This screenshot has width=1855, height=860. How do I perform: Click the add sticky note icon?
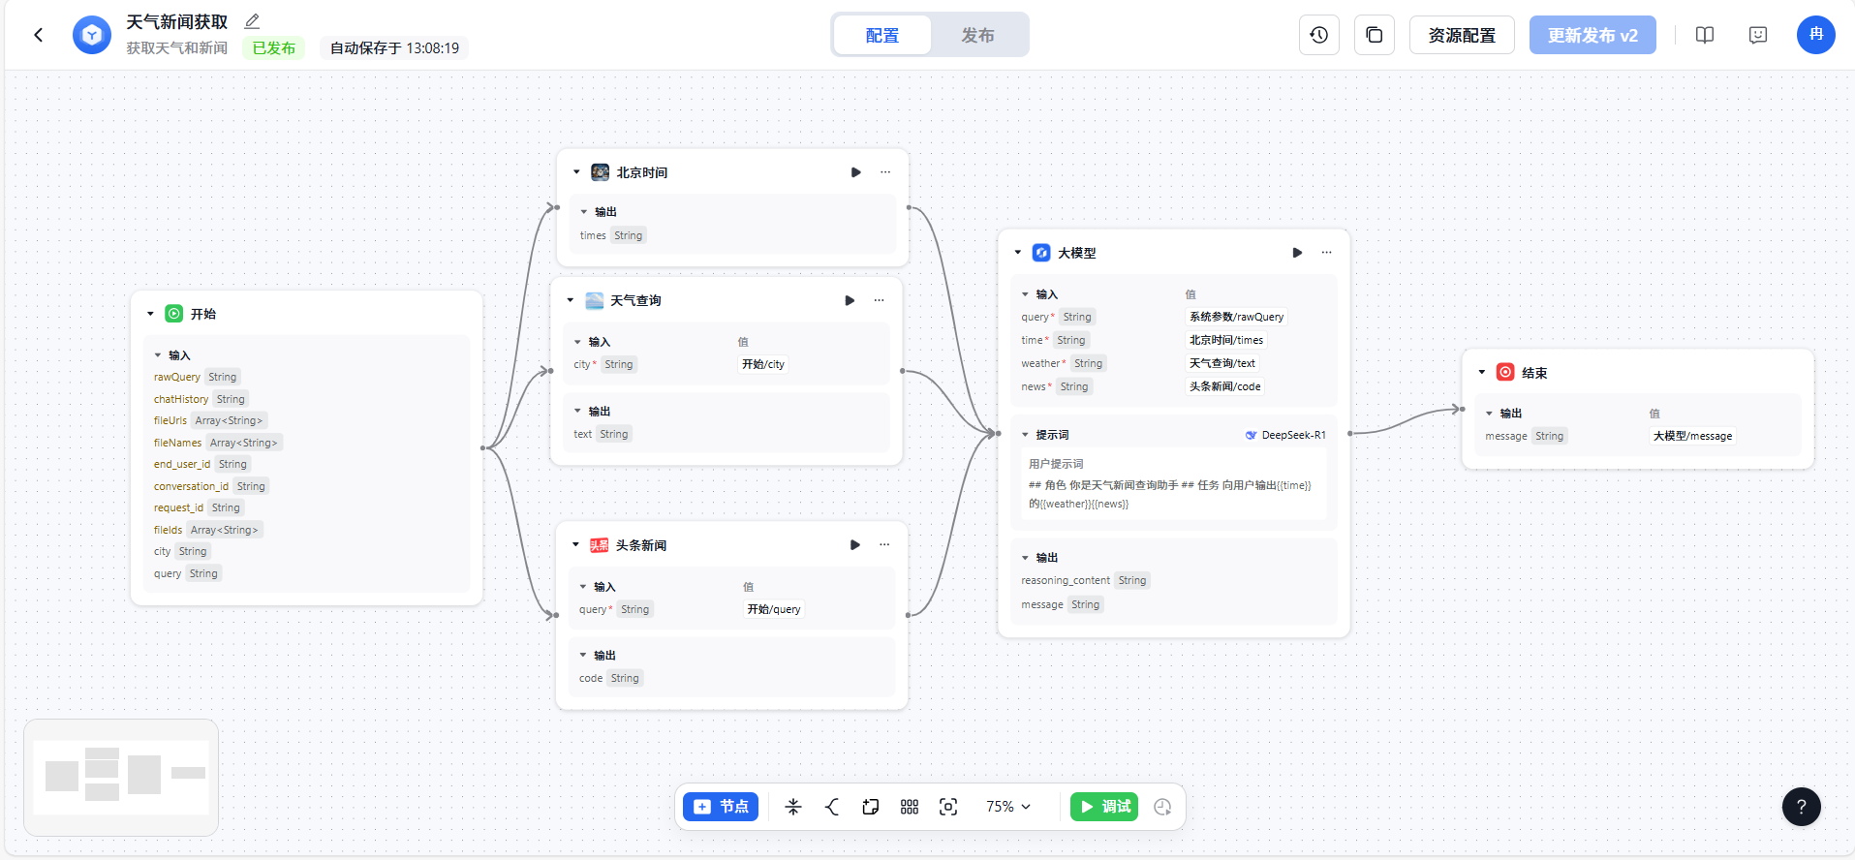870,807
